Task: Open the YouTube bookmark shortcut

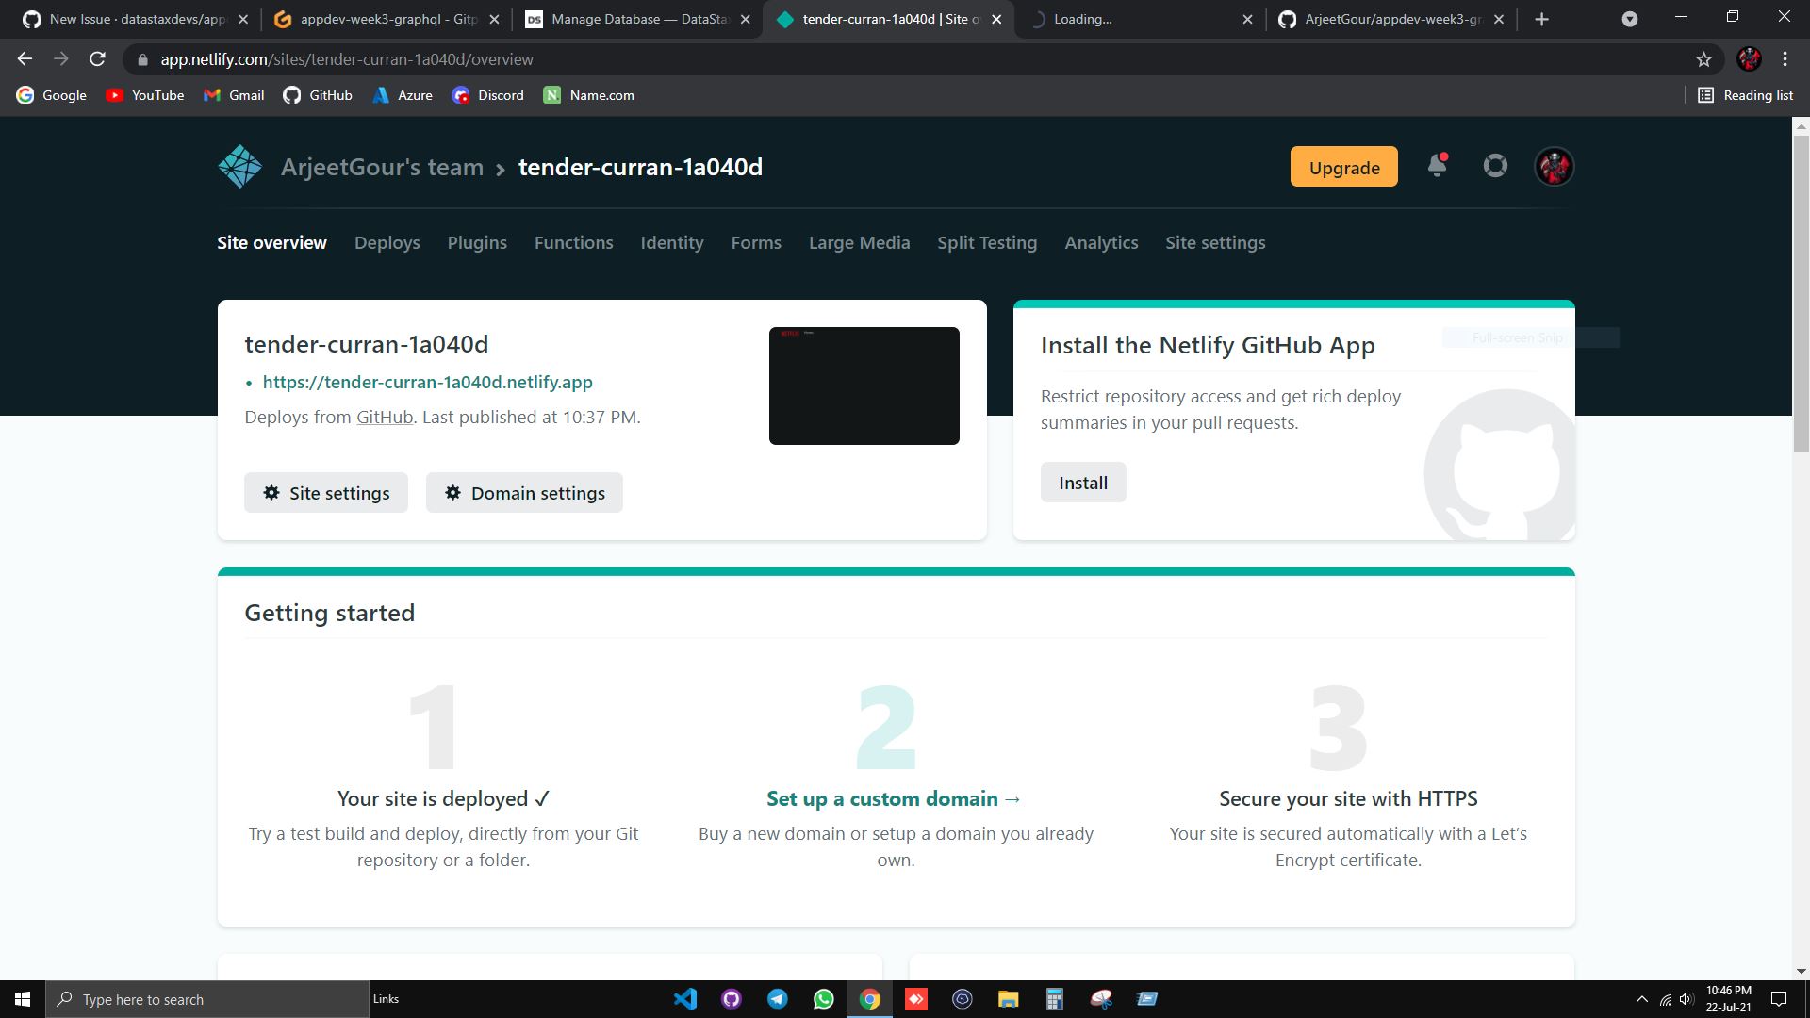Action: tap(144, 95)
